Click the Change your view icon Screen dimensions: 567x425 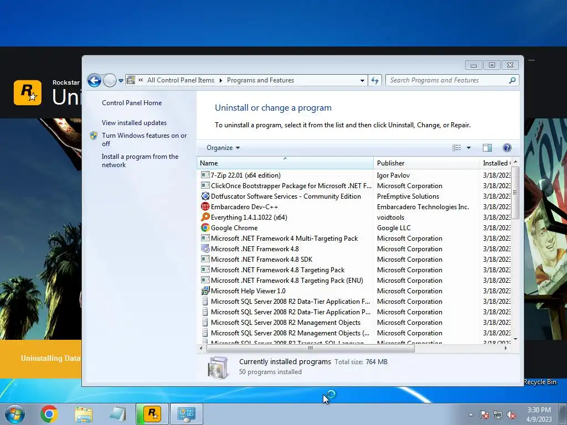pos(456,147)
